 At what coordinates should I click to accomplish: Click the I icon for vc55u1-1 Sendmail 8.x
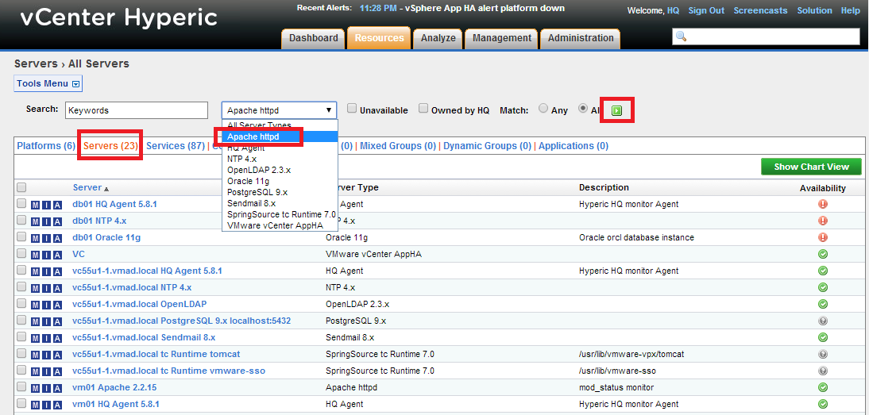click(x=47, y=337)
